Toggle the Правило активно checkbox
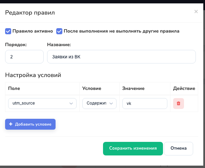The width and height of the screenshot is (205, 168). 8,31
